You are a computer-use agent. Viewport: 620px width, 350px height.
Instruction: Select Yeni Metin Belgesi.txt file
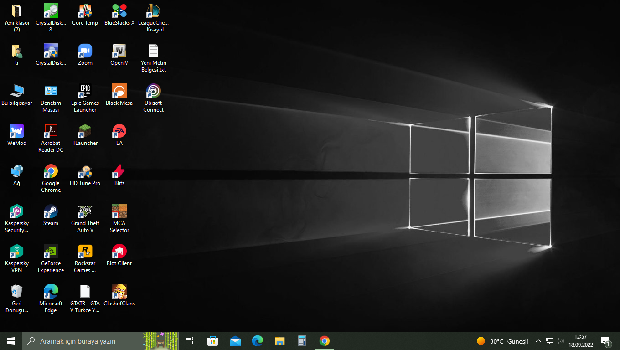tap(153, 51)
